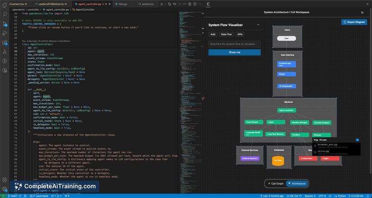This screenshot has width=372, height=198.
Task: Select the Router node in the diagram
Action: [x=286, y=74]
